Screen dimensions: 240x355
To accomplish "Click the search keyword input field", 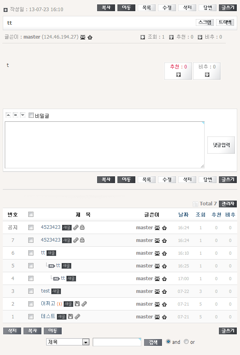I will [x=117, y=342].
